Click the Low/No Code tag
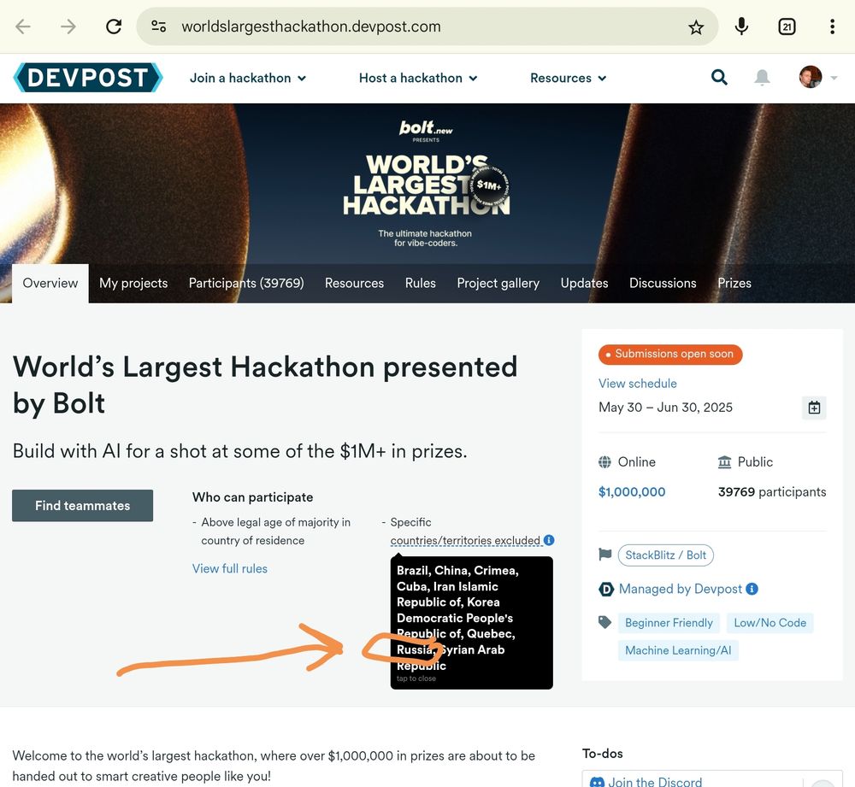 coord(769,623)
